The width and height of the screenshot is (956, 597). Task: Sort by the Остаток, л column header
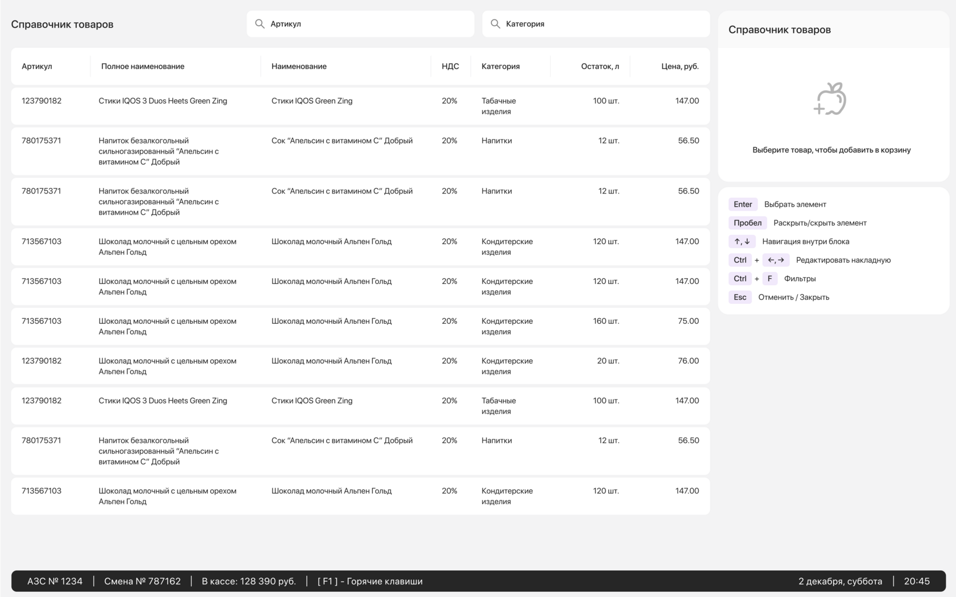600,67
